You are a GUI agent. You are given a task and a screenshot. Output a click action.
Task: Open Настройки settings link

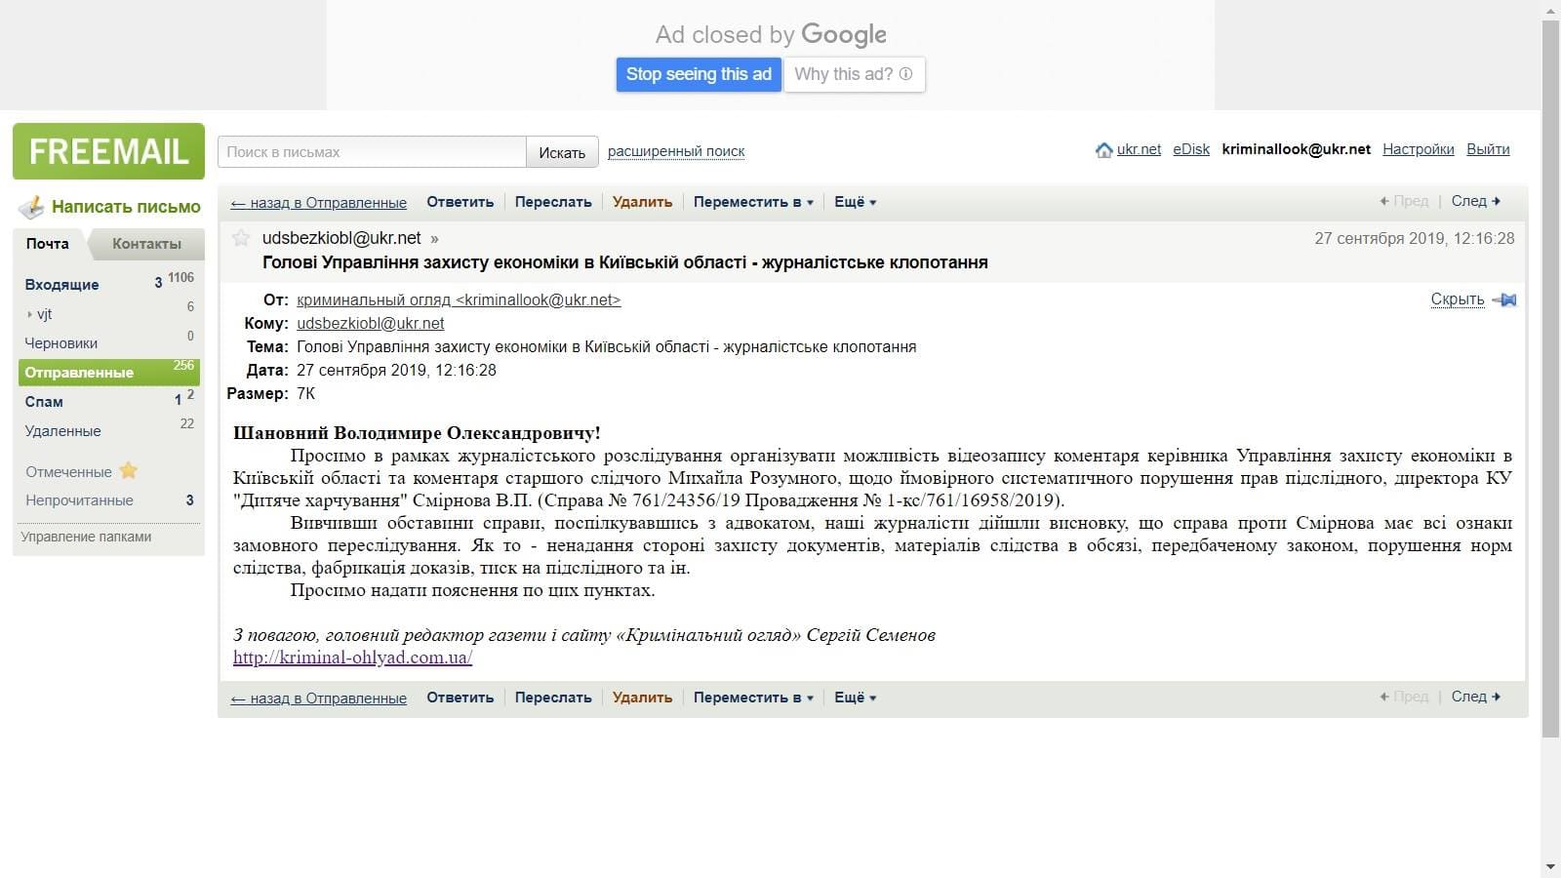1418,149
